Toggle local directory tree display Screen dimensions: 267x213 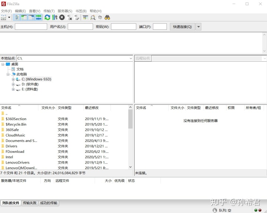point(24,17)
